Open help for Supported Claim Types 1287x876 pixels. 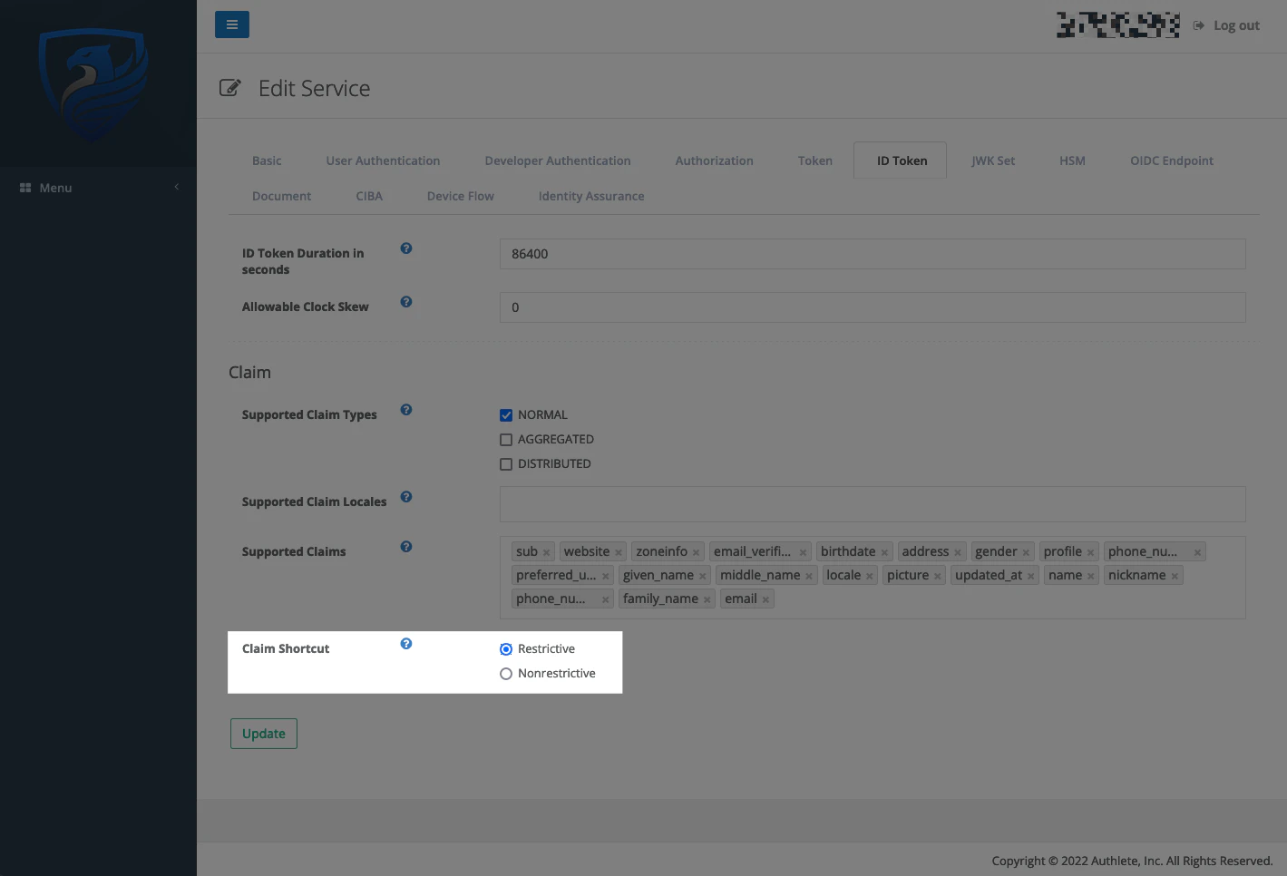coord(405,409)
